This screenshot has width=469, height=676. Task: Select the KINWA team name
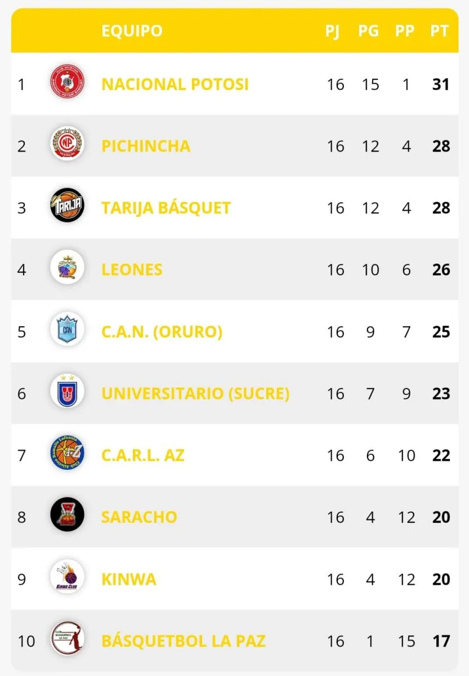129,579
